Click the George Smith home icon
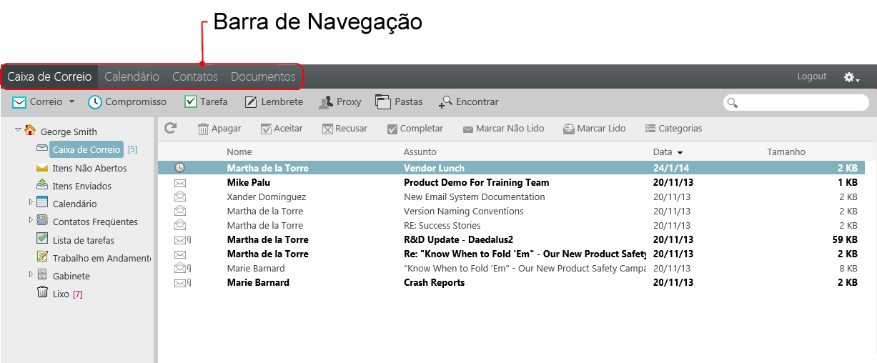Screen dimensions: 877x363 pyautogui.click(x=30, y=130)
